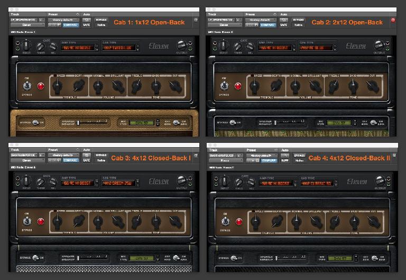The image size is (406, 280).
Task: Open the plug-in automation enable icon in Cab 3
Action: 87,155
